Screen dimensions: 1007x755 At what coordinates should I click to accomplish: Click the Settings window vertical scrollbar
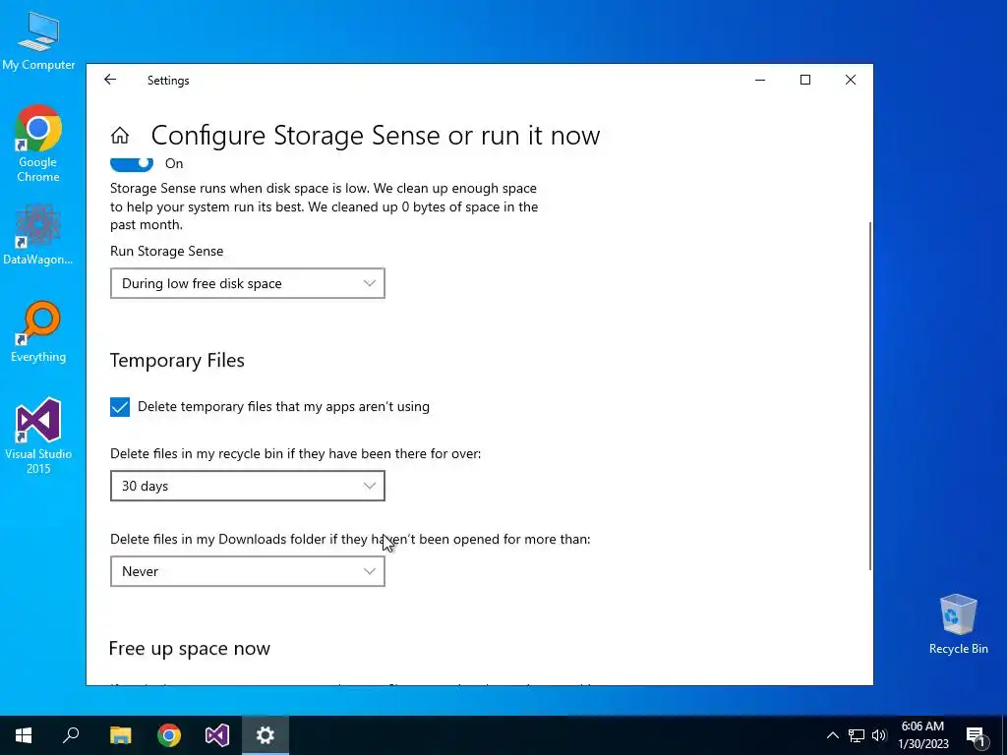pyautogui.click(x=870, y=393)
